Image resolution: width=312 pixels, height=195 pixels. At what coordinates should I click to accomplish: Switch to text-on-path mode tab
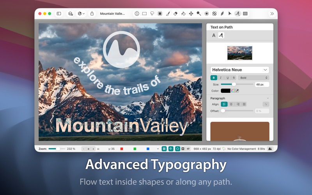tap(221, 35)
